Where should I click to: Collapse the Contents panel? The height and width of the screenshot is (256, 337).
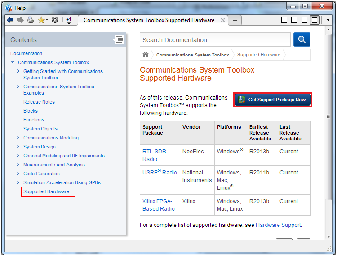point(119,39)
